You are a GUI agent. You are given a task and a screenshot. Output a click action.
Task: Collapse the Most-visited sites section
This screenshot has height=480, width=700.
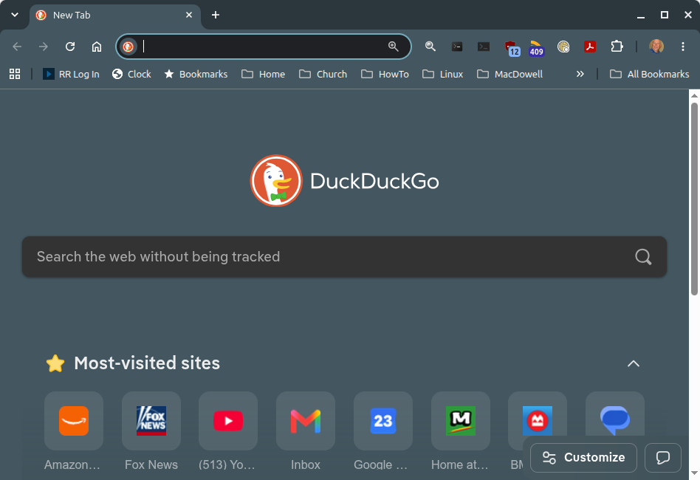pos(633,363)
